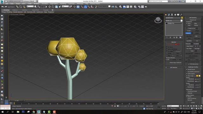Click the Mirror tool icon
This screenshot has width=203, height=114.
tap(113, 7)
